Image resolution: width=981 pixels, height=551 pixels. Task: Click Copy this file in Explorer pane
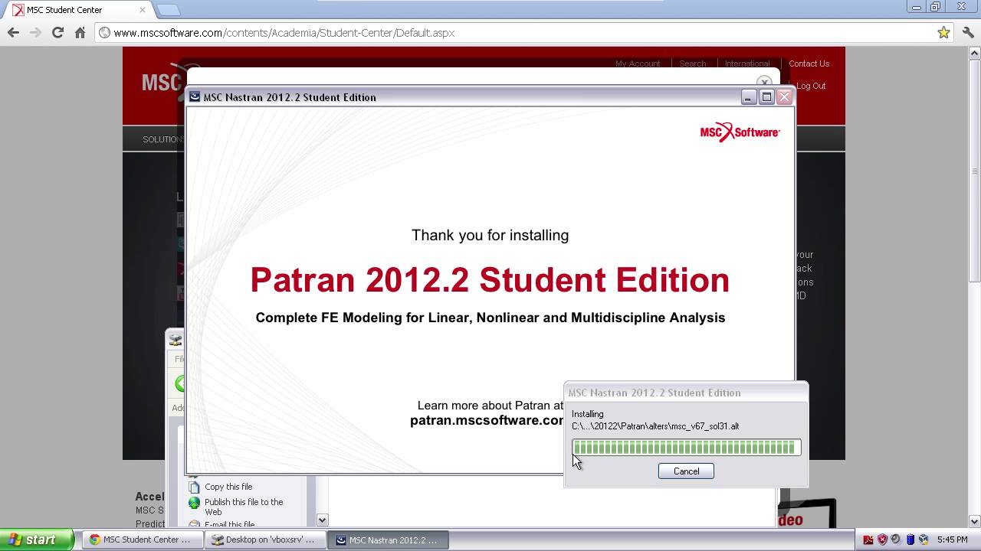point(228,487)
